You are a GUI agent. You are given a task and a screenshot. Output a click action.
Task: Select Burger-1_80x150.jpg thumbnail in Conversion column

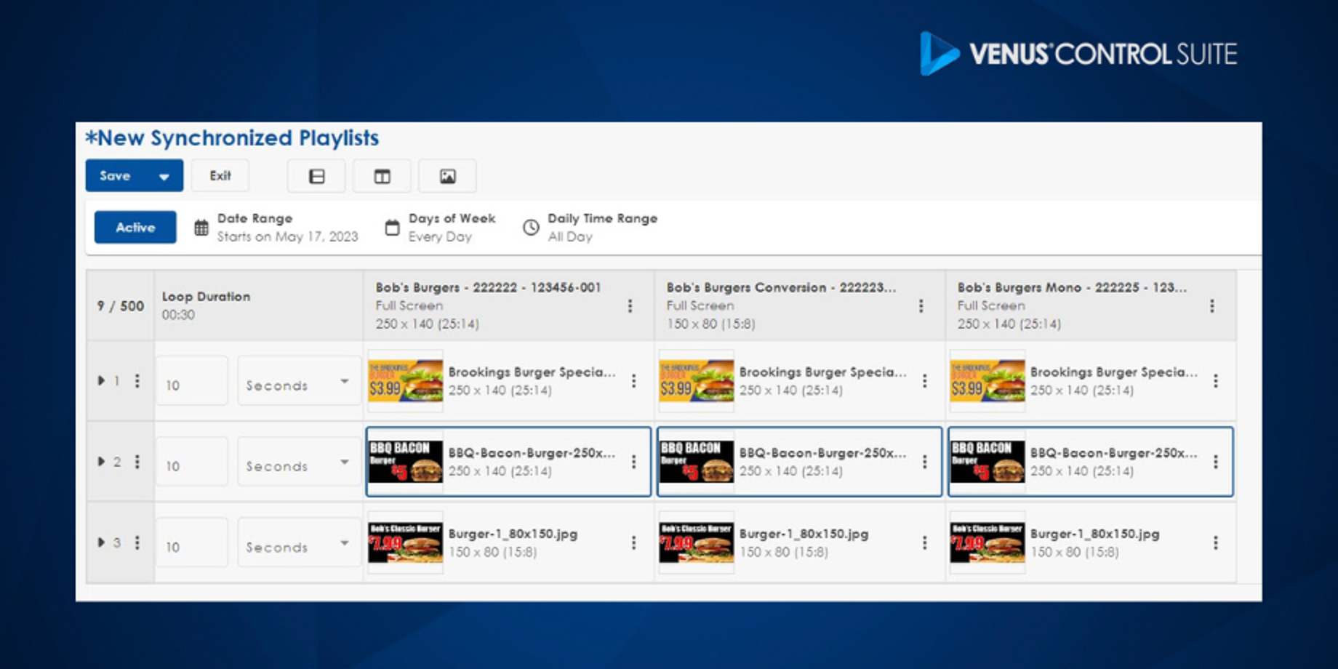tap(696, 543)
